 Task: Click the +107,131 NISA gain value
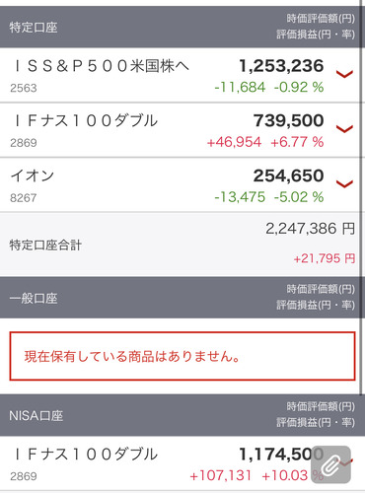[221, 475]
